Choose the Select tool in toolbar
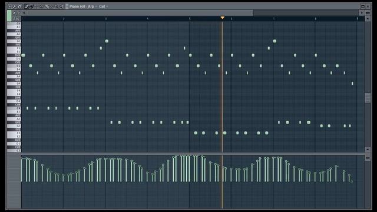 51,6
